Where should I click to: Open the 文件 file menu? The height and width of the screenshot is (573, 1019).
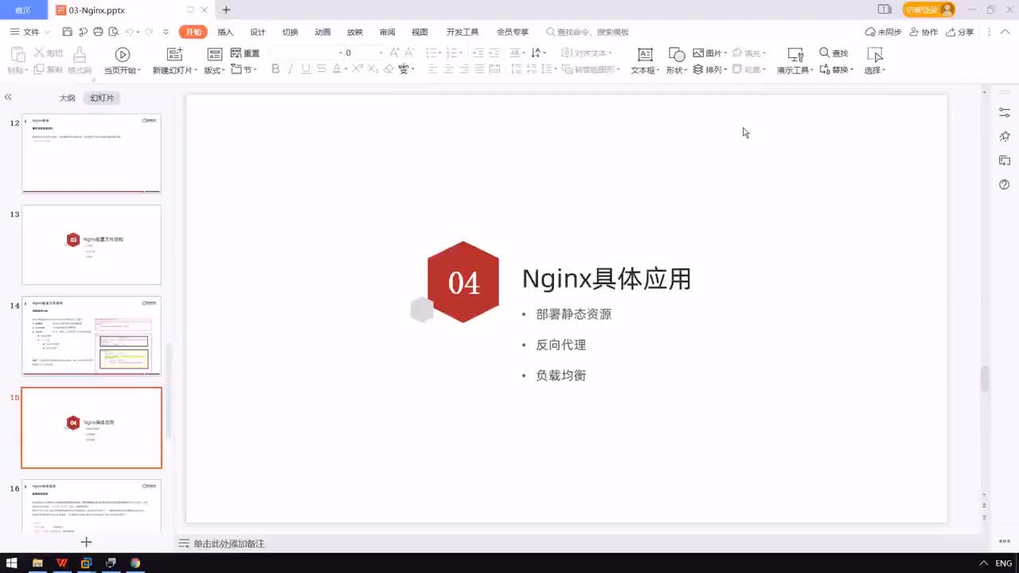click(x=29, y=32)
